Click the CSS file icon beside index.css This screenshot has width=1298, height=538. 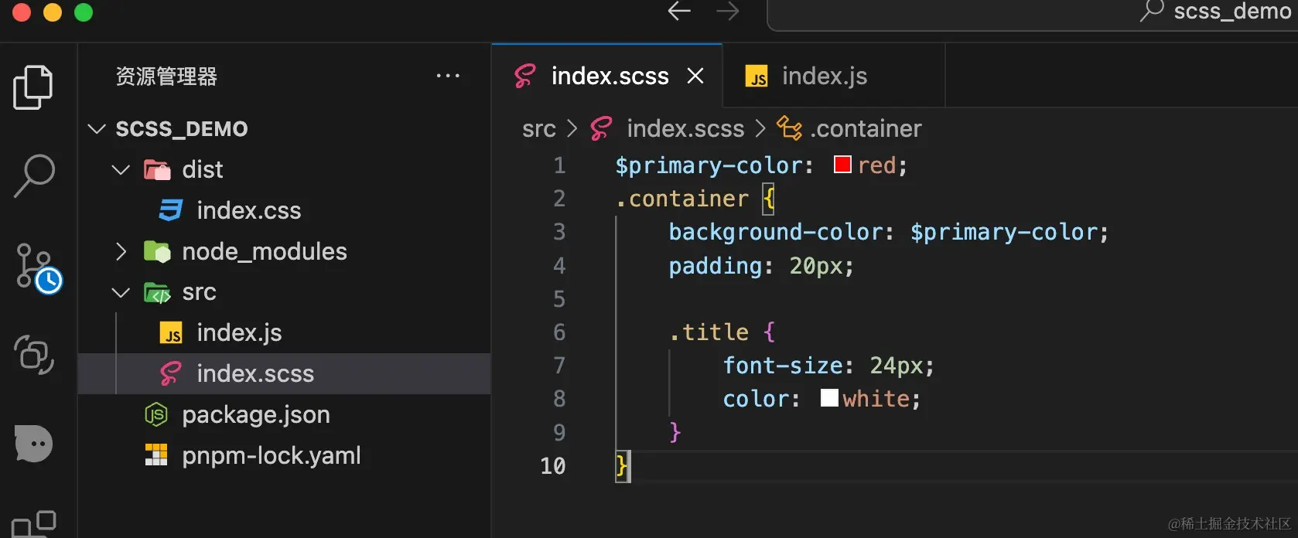coord(170,210)
